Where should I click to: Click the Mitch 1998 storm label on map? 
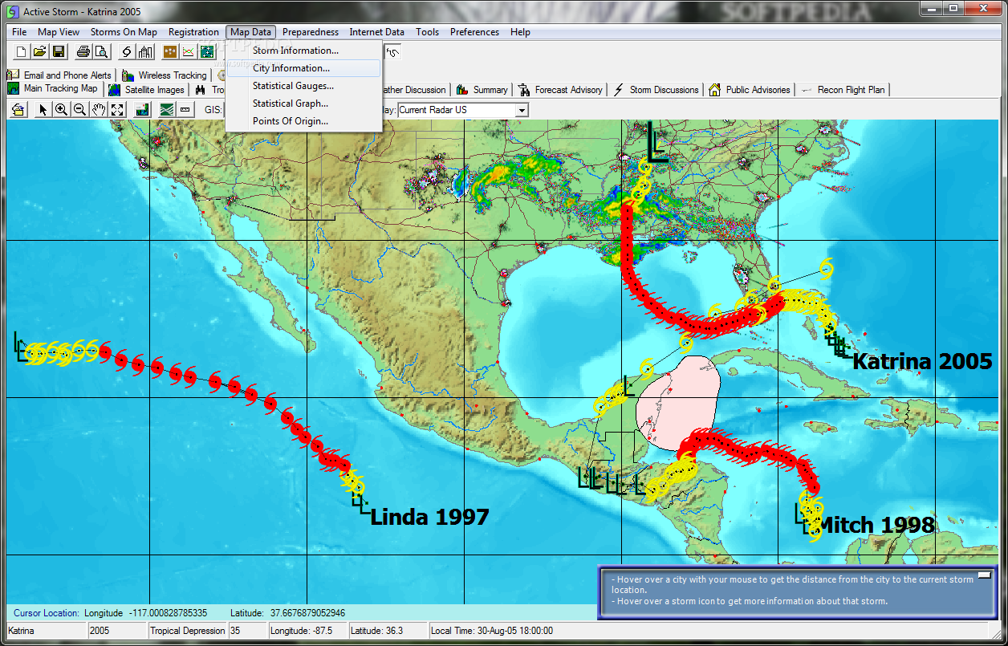[x=876, y=525]
